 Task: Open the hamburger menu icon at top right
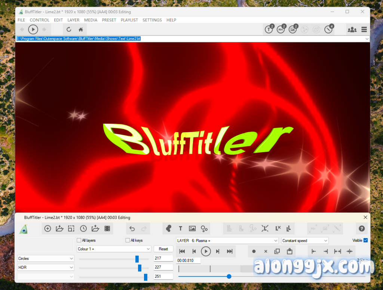point(364,30)
